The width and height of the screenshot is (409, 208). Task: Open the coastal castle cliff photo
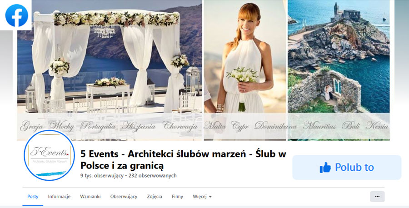[x=339, y=70]
